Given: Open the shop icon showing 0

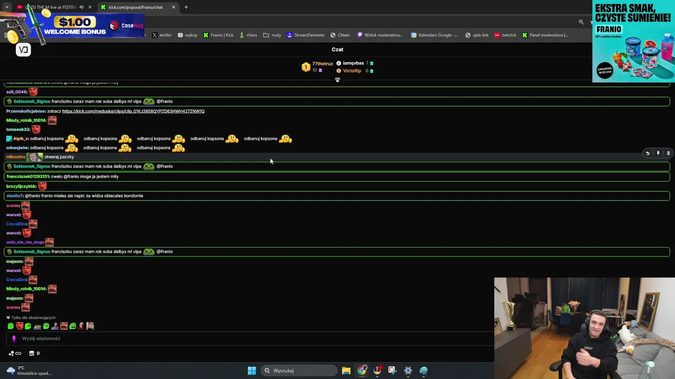Looking at the screenshot, I should 34,353.
